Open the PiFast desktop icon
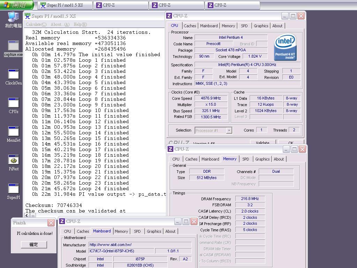The width and height of the screenshot is (357, 268). tap(14, 163)
